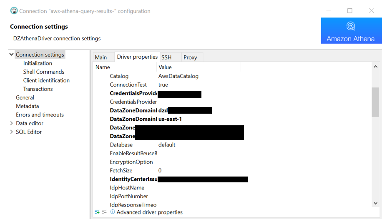Click the Value column header

[165, 67]
